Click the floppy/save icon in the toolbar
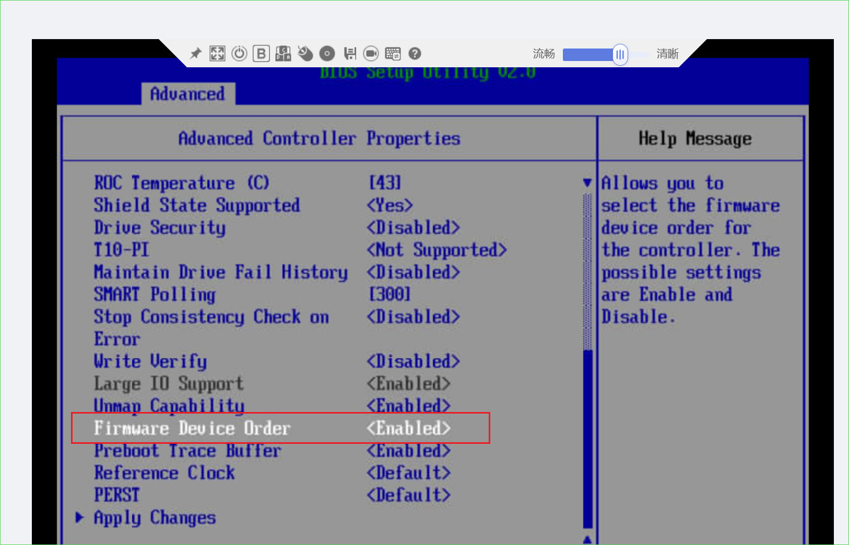This screenshot has width=849, height=545. click(x=349, y=53)
